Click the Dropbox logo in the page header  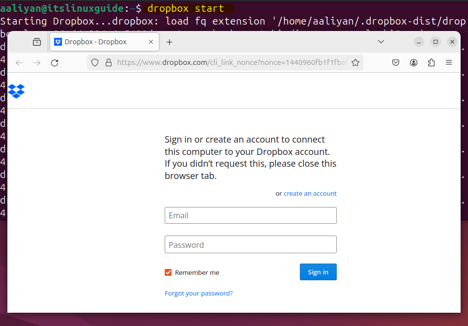click(x=16, y=91)
